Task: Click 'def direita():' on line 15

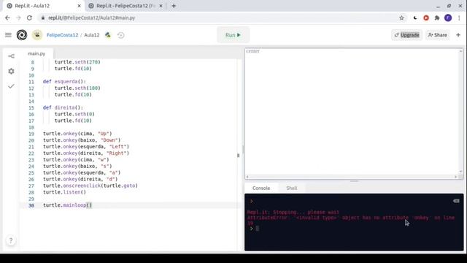Action: point(63,107)
